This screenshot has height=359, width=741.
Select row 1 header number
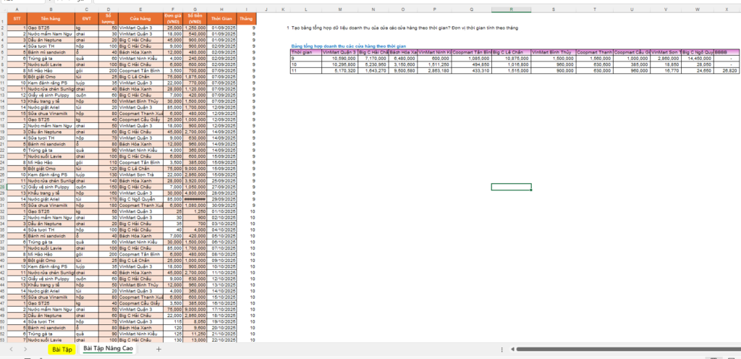click(4, 17)
